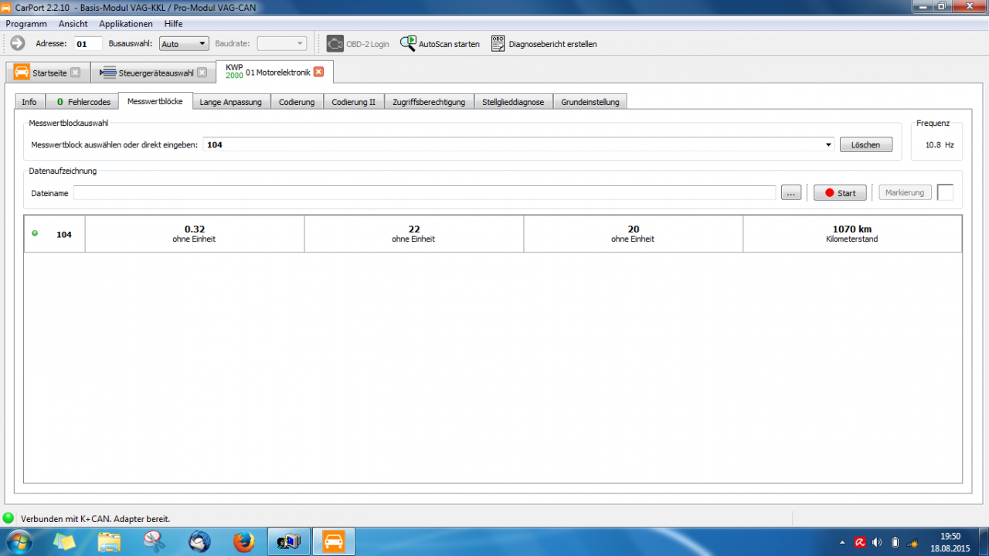
Task: Click the Dateiname text field
Action: coord(424,193)
